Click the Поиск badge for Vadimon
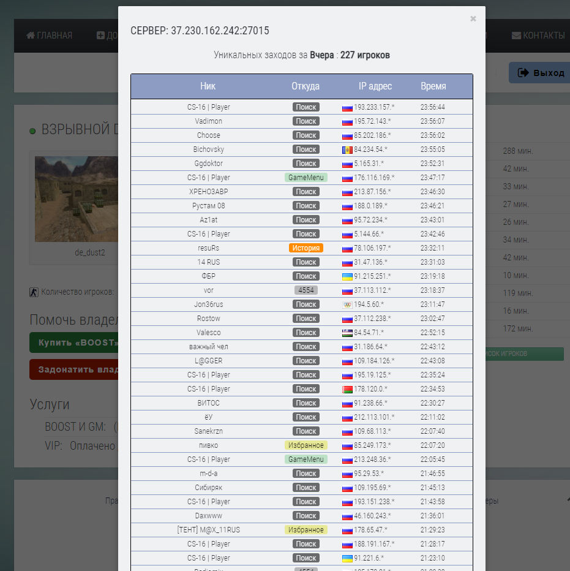 (306, 121)
